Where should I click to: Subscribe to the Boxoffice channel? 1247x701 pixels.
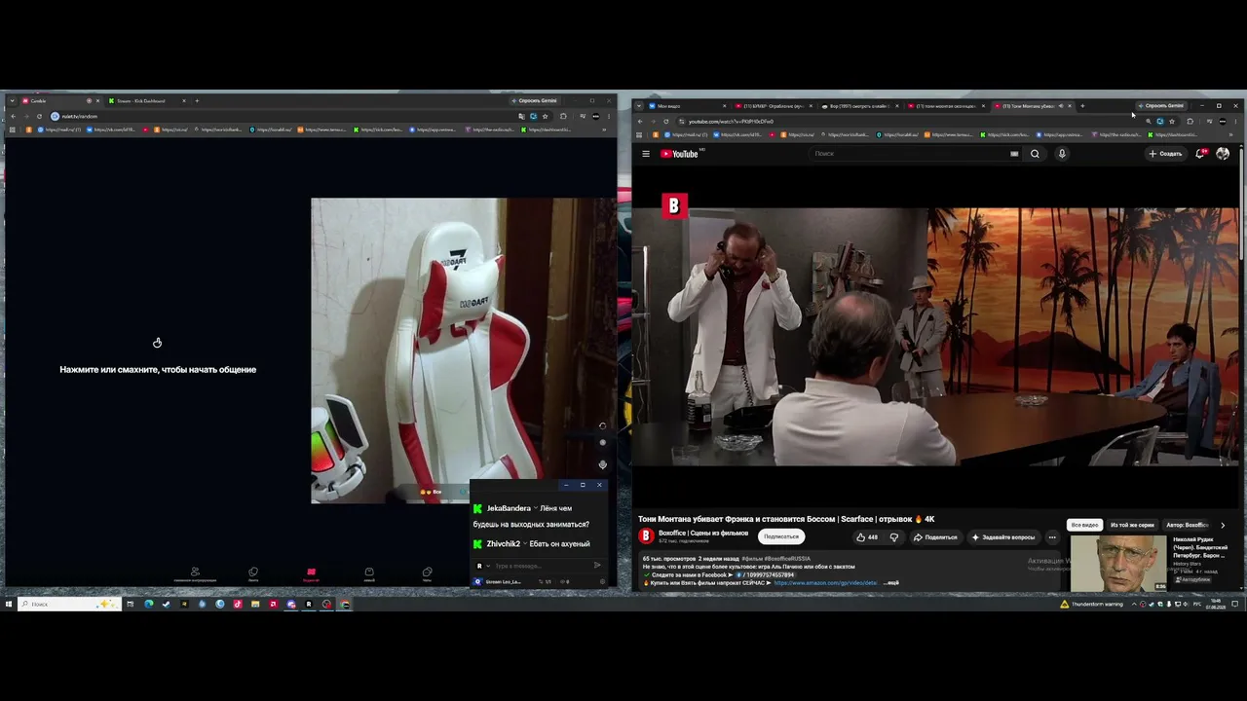click(x=781, y=536)
